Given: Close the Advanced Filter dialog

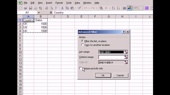Looking at the screenshot, I should pyautogui.click(x=127, y=32).
